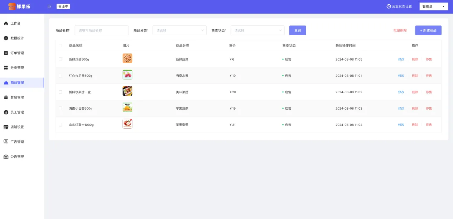
Task: Open the 管理员 account dropdown
Action: click(x=434, y=6)
